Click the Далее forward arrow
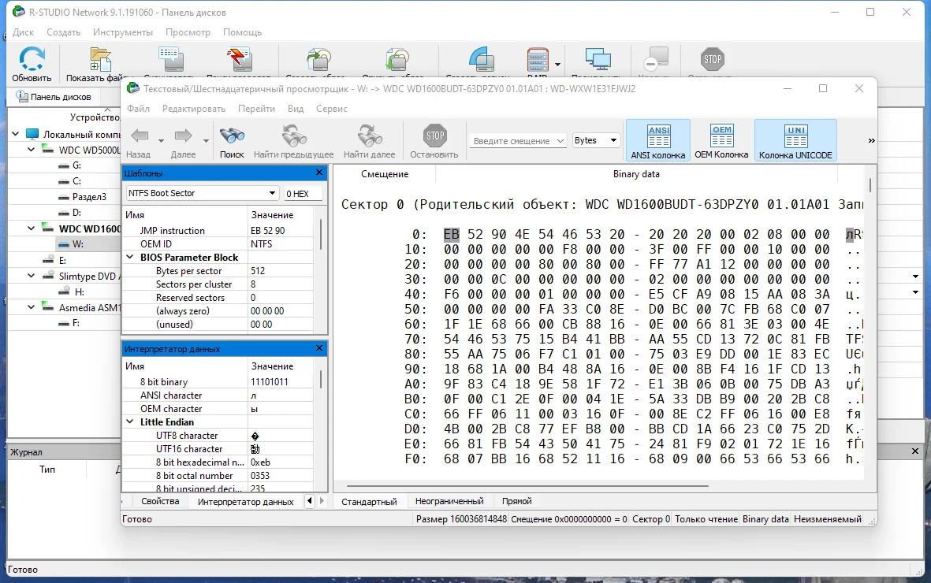The width and height of the screenshot is (931, 583). [183, 136]
